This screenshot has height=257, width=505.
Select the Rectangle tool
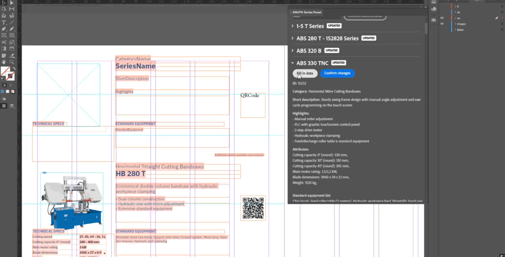[12, 35]
